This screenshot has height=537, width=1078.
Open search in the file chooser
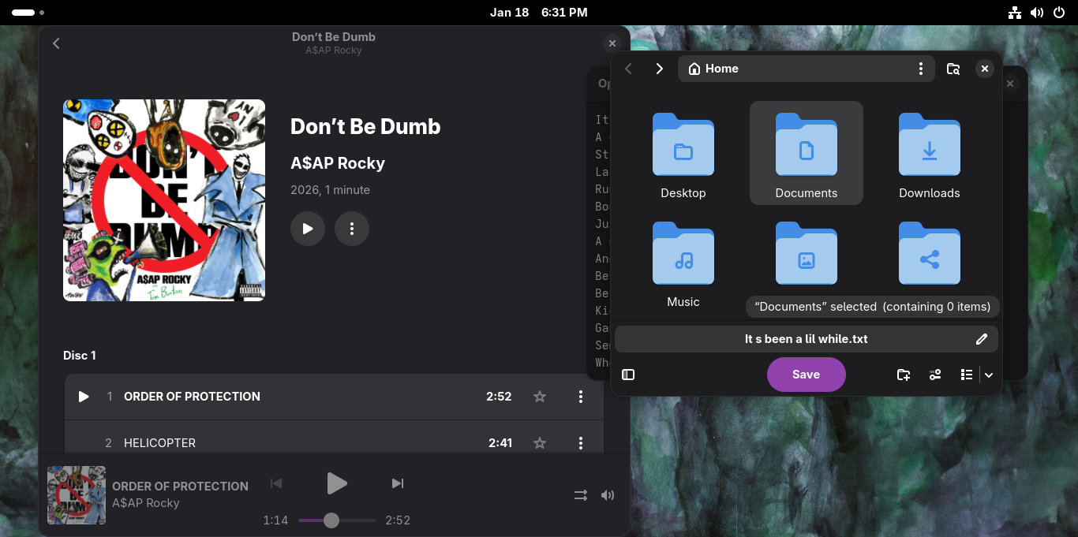[953, 69]
